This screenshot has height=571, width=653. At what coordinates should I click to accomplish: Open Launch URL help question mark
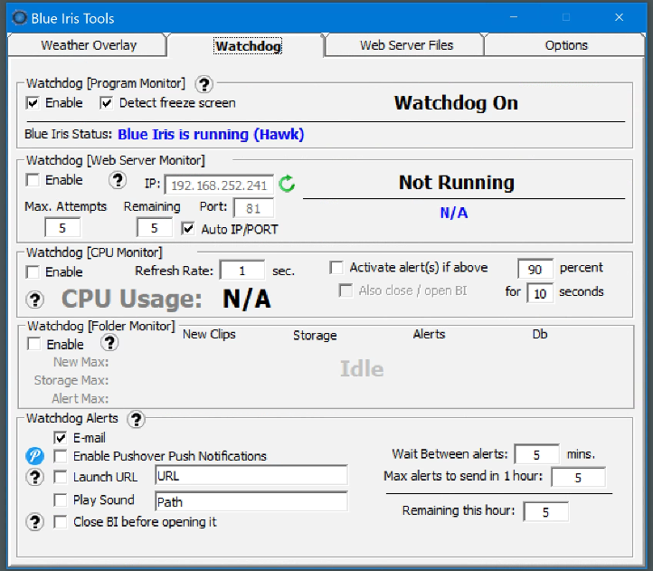[35, 477]
